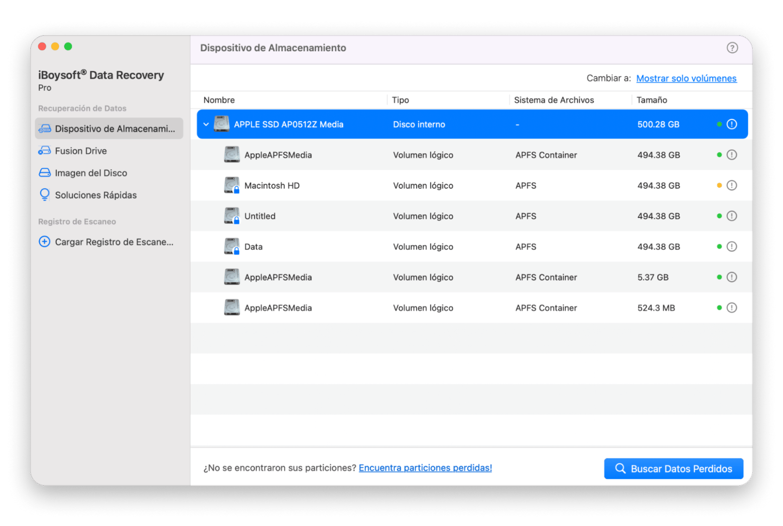This screenshot has height=526, width=783.
Task: Open Imagen del Disco section
Action: tap(91, 173)
